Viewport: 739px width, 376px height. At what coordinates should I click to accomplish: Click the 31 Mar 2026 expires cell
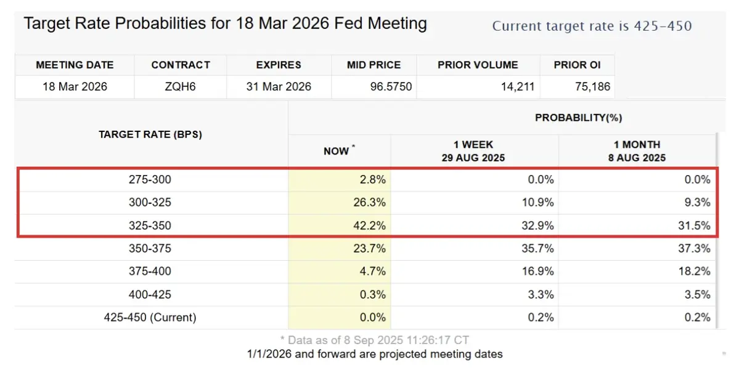click(x=279, y=87)
